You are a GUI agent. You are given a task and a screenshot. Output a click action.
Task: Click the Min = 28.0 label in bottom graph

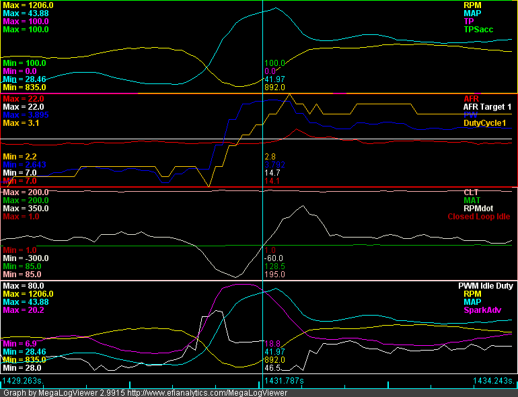[22, 368]
